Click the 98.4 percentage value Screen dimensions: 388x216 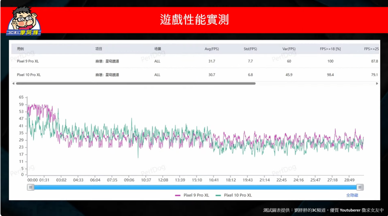click(x=330, y=74)
